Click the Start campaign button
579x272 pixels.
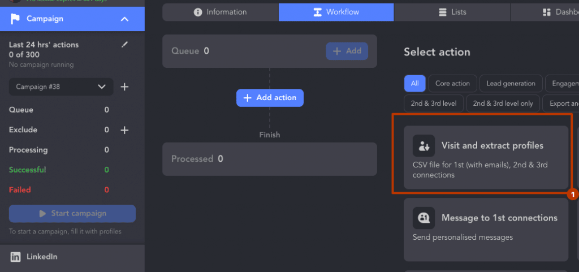(72, 214)
